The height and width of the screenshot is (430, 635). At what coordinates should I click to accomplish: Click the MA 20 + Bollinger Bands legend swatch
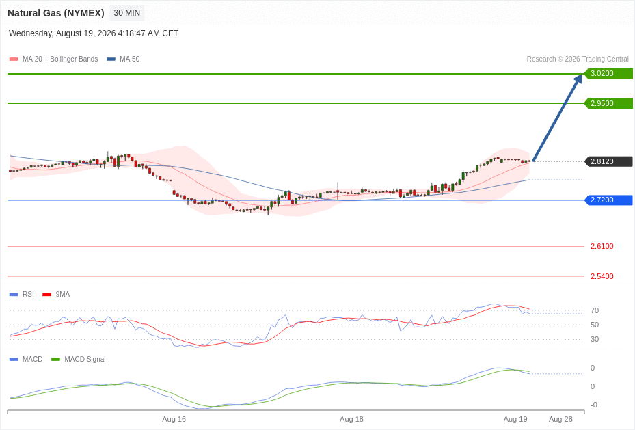click(x=14, y=59)
